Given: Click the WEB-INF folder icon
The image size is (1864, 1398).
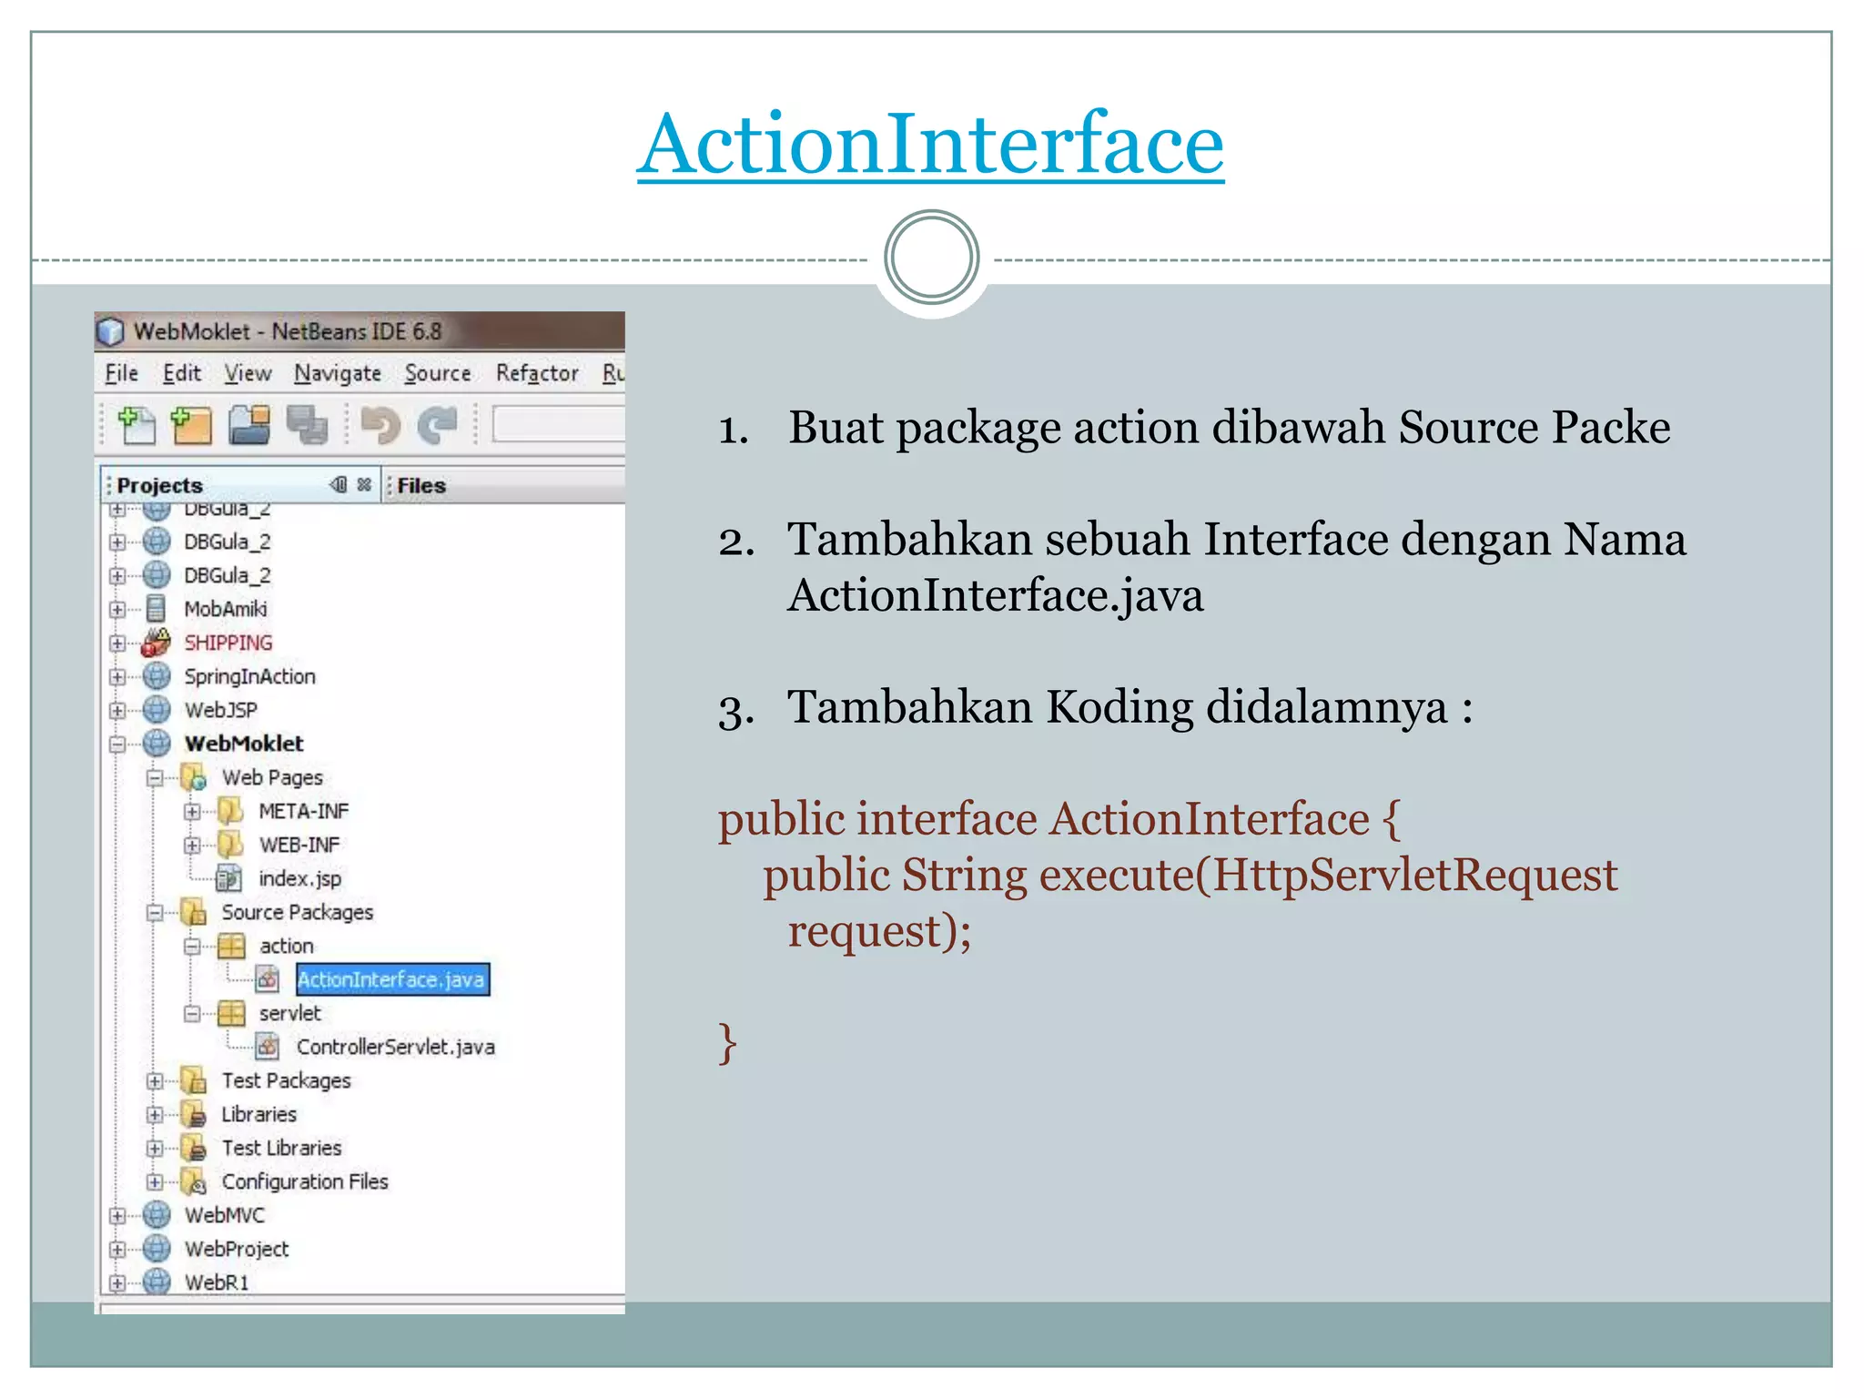Looking at the screenshot, I should (230, 845).
